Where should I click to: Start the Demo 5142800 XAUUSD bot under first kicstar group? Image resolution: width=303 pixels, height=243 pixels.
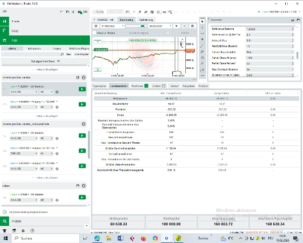pos(82,104)
